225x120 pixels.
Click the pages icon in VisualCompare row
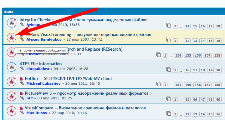coord(169,113)
